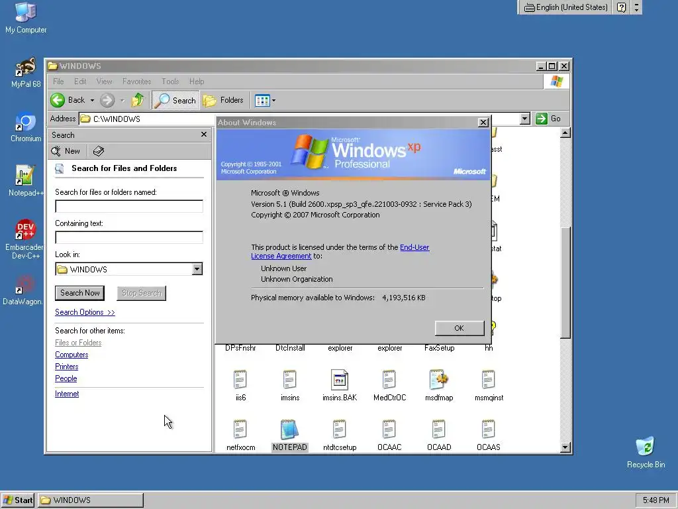
Task: Open Forward button history dropdown arrow
Action: (x=122, y=101)
